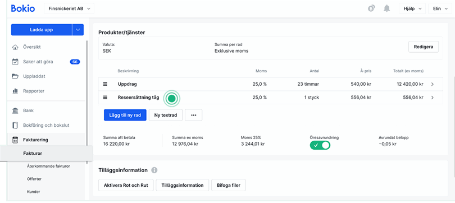The height and width of the screenshot is (203, 455).
Task: Open Återkommande fakturor submenu item
Action: [x=48, y=166]
